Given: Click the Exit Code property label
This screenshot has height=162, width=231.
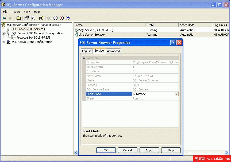Looking at the screenshot, I should coord(93,71).
